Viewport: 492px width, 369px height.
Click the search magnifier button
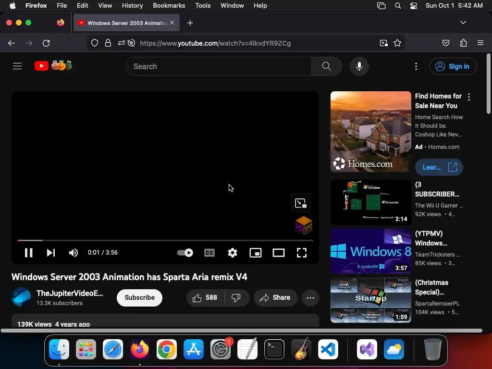point(326,66)
